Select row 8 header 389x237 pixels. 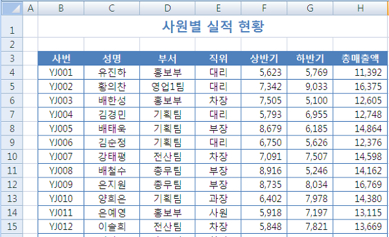(12, 128)
